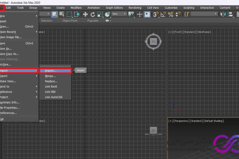Image resolution: width=239 pixels, height=159 pixels.
Task: Open the Civil View menu
Action: tap(153, 8)
